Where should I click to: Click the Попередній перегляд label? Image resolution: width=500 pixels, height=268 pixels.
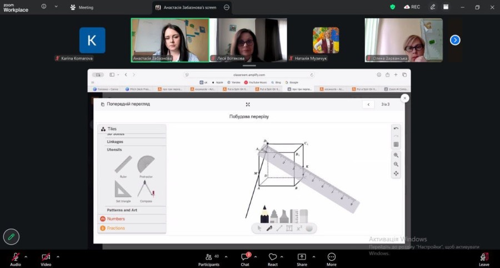[128, 104]
